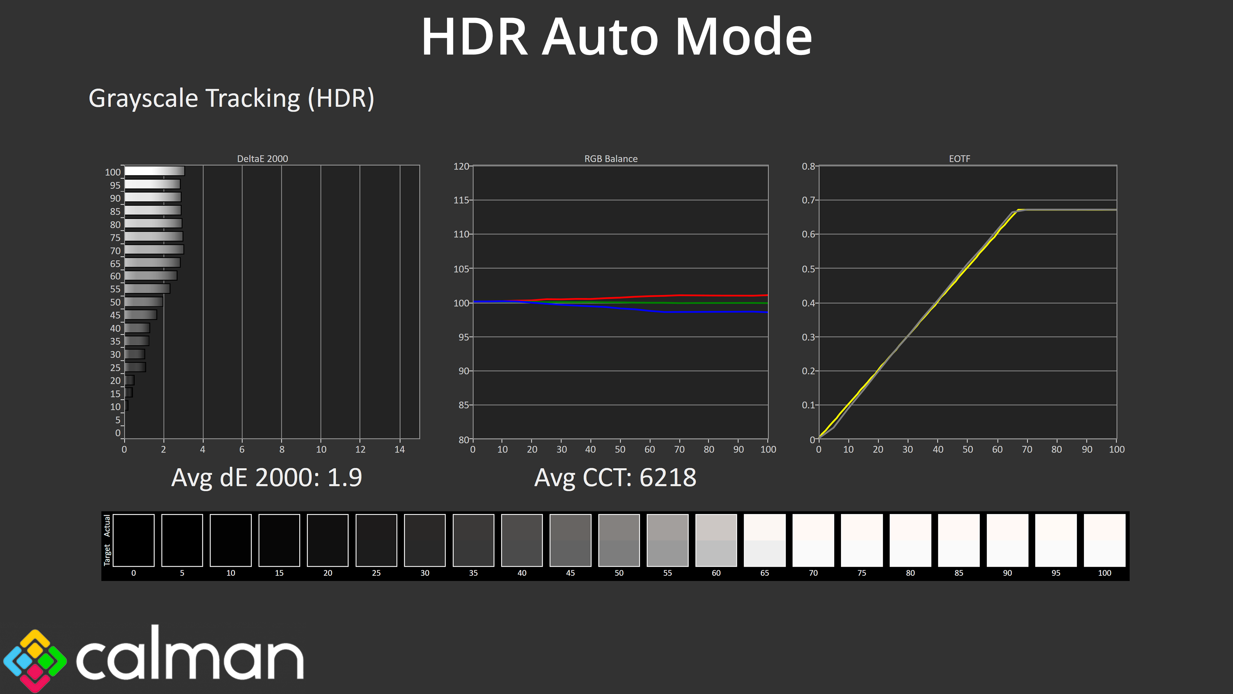Click the Grayscale Tracking (HDR) subtitle
1233x694 pixels.
pyautogui.click(x=231, y=98)
